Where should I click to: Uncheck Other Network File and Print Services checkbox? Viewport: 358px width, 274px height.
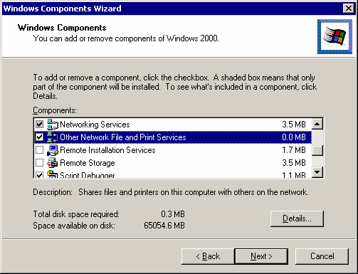39,137
